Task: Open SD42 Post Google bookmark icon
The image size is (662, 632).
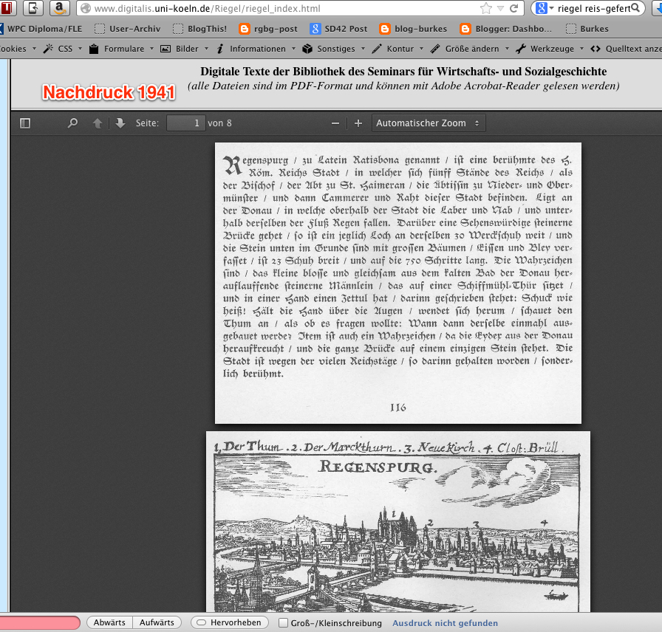Action: coord(315,29)
